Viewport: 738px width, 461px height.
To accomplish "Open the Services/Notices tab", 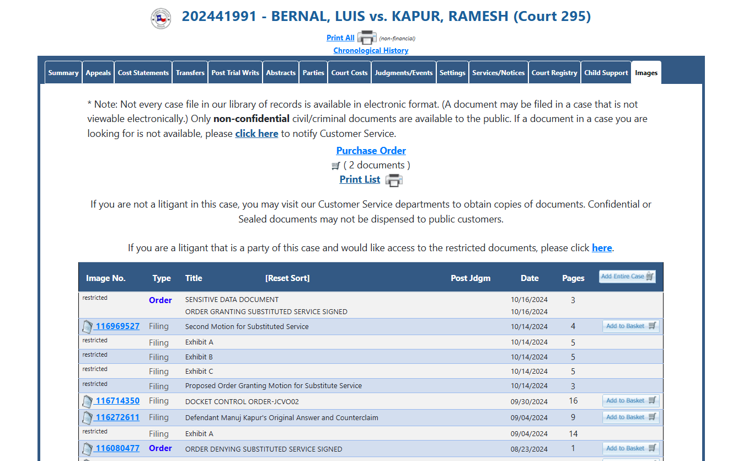I will [x=499, y=72].
